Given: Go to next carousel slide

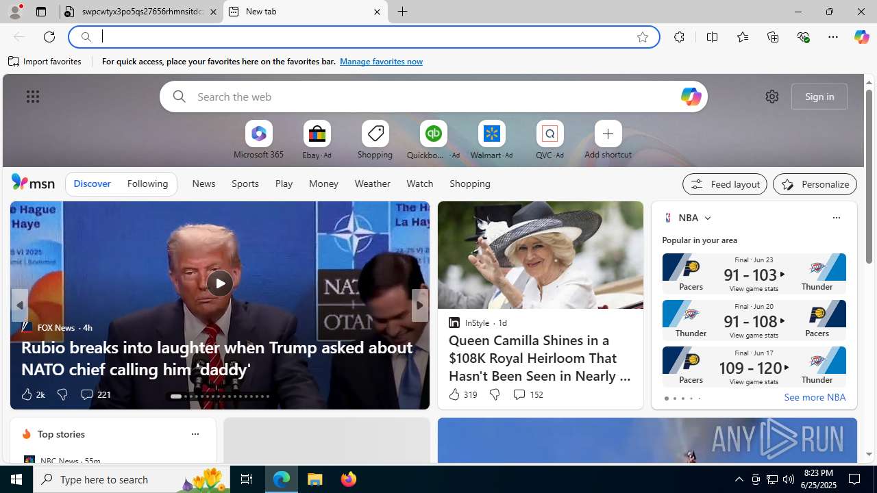Looking at the screenshot, I should click(x=419, y=305).
